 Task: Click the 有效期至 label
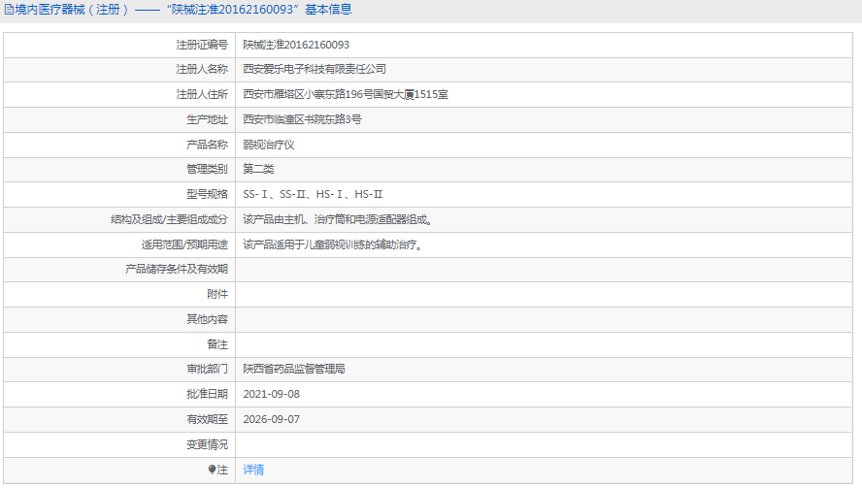tap(207, 419)
